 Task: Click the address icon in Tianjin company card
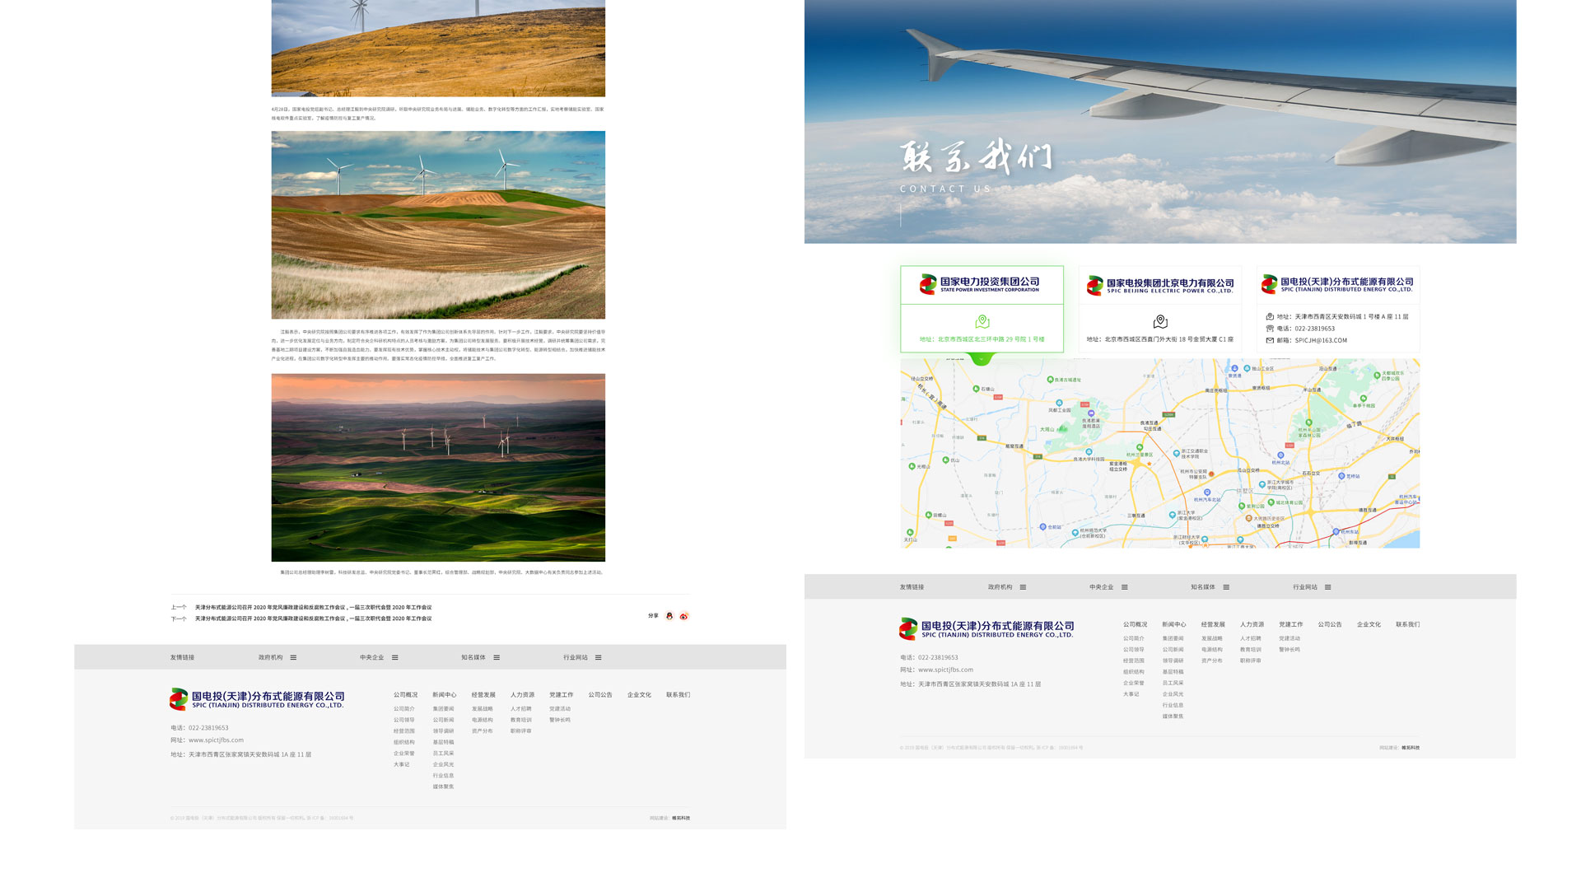click(1270, 317)
